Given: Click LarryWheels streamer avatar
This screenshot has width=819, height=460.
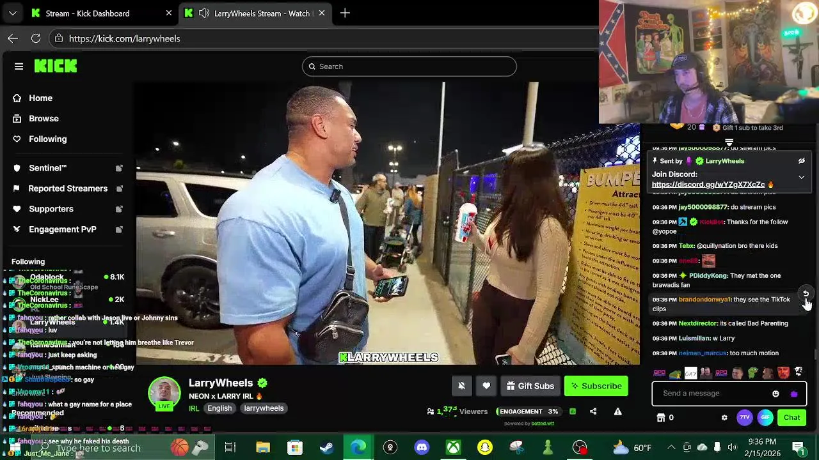Looking at the screenshot, I should (164, 393).
